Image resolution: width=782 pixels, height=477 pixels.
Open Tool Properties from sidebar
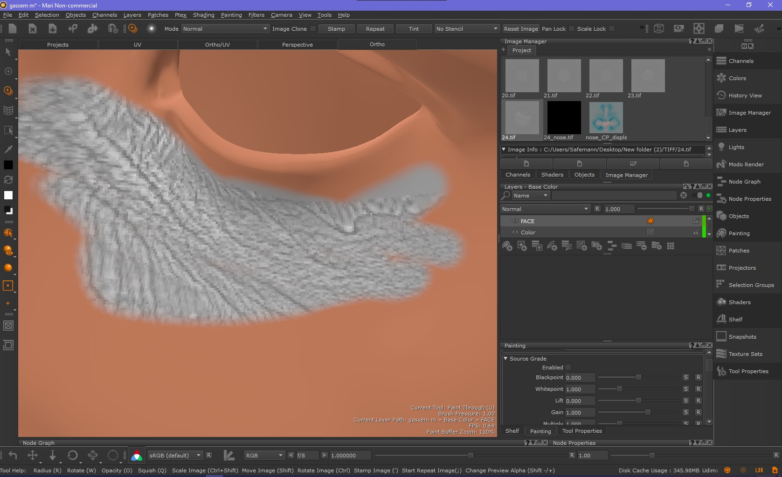pos(748,371)
